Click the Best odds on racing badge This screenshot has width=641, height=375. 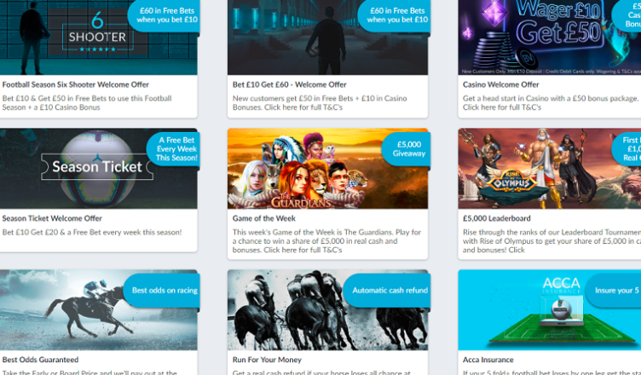click(164, 291)
